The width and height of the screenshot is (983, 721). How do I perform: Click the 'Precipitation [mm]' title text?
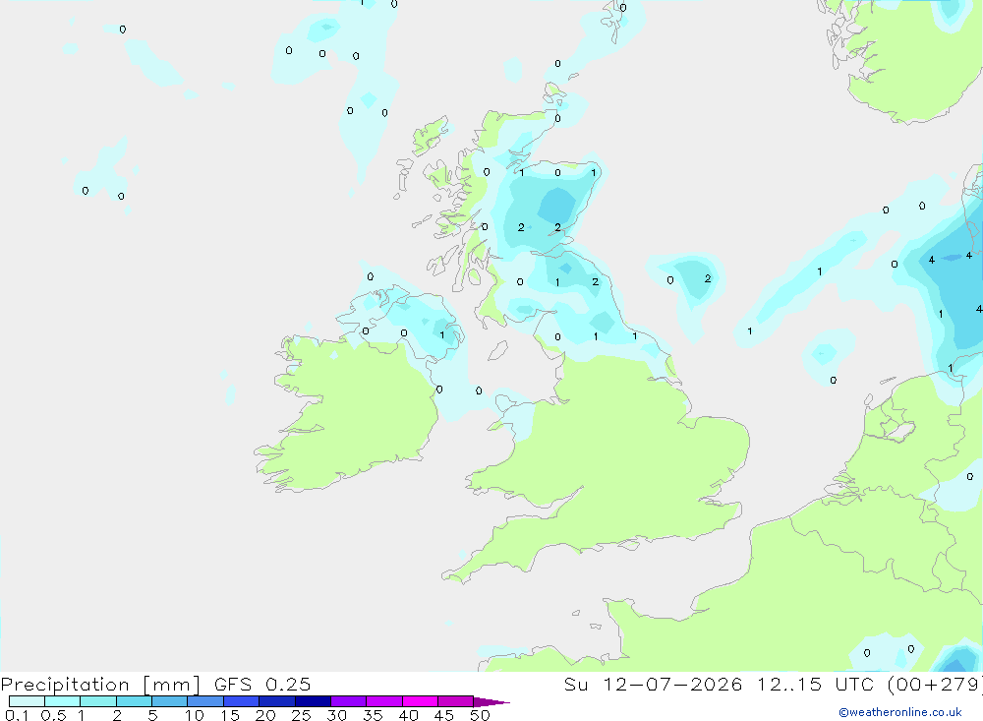click(100, 685)
